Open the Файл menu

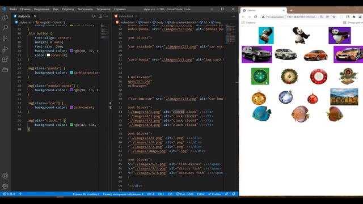pos(13,9)
